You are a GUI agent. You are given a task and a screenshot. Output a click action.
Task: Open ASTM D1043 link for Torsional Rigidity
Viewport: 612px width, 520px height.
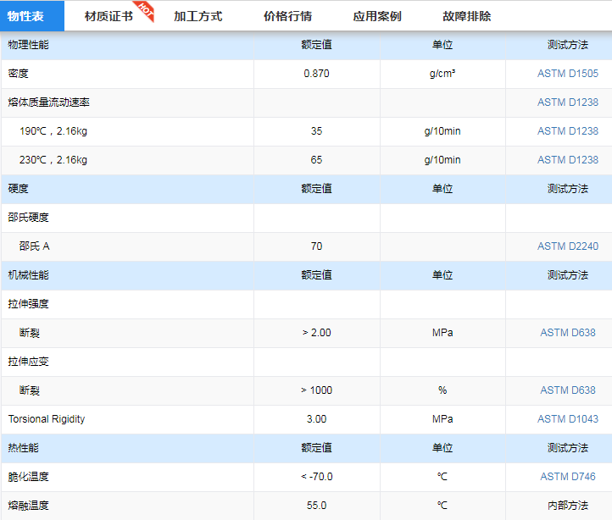click(567, 419)
